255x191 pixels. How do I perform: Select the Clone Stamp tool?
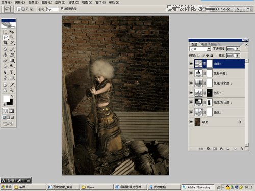click(5, 55)
